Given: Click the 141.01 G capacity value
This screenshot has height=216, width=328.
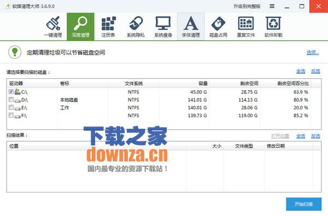Looking at the screenshot, I should (x=197, y=100).
